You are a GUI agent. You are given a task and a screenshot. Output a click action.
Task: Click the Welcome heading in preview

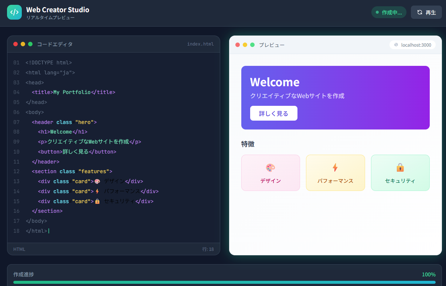click(275, 82)
